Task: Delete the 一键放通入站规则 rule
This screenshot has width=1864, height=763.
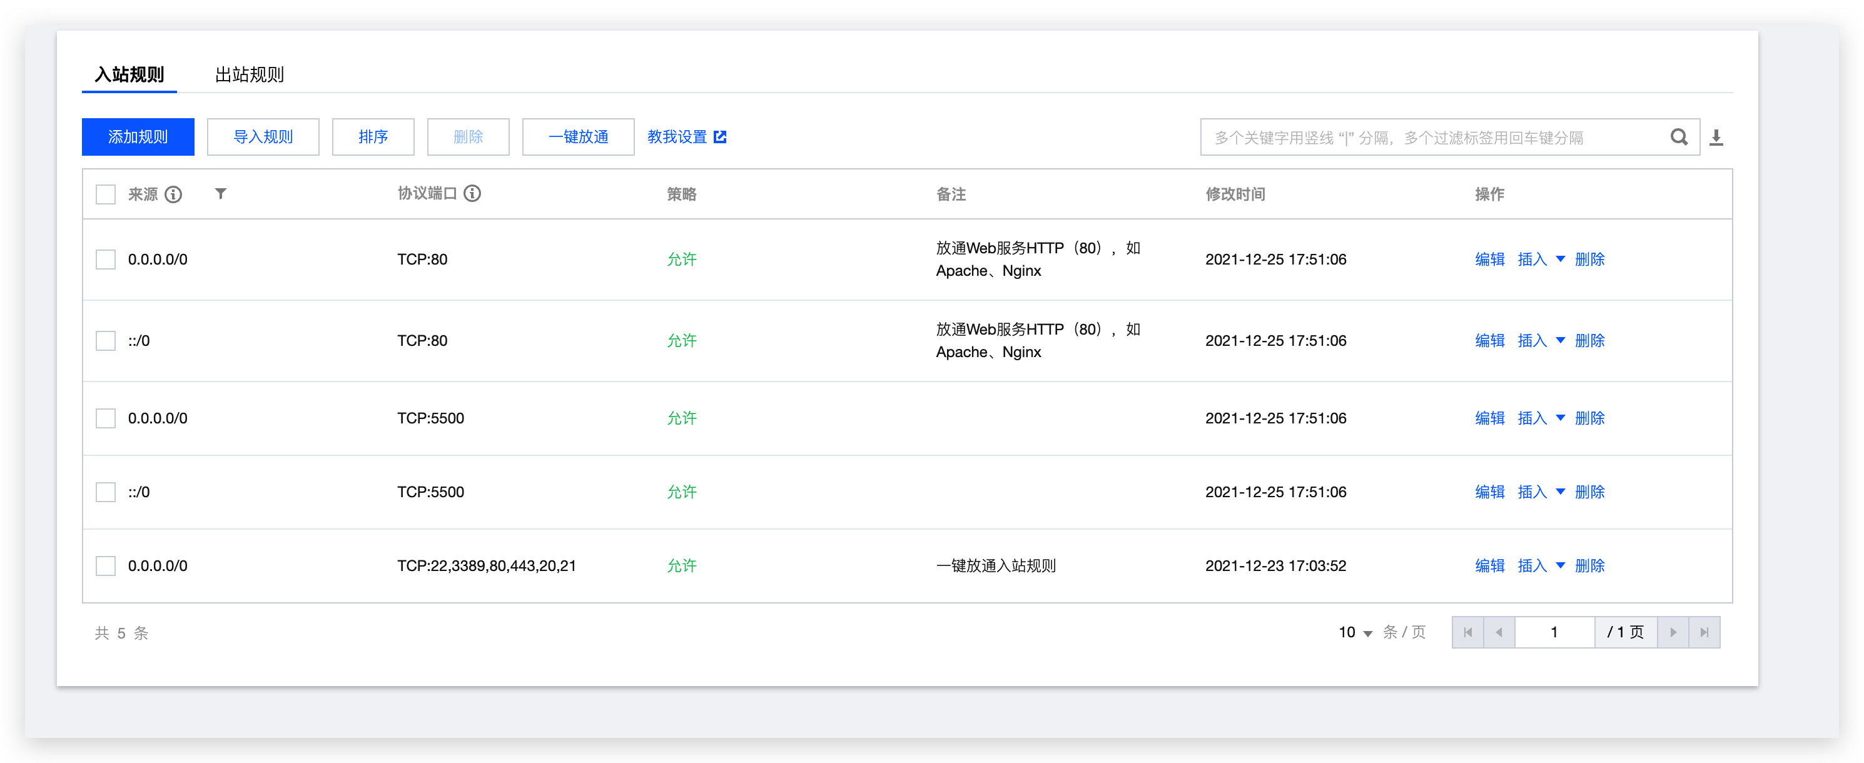Action: [1590, 565]
